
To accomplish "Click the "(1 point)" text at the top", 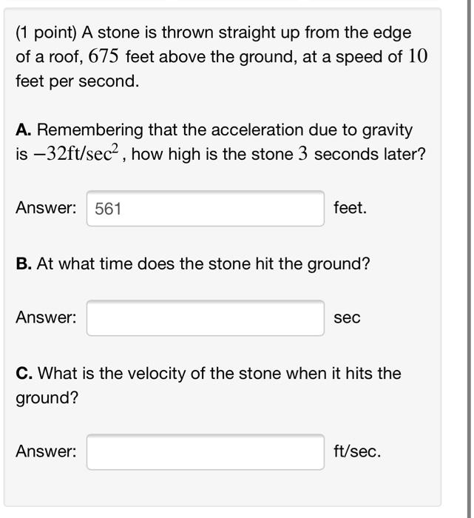I will [47, 33].
